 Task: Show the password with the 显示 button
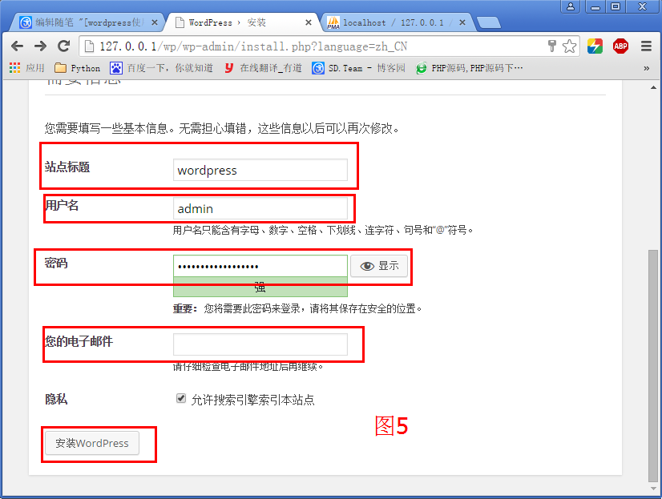pyautogui.click(x=379, y=266)
